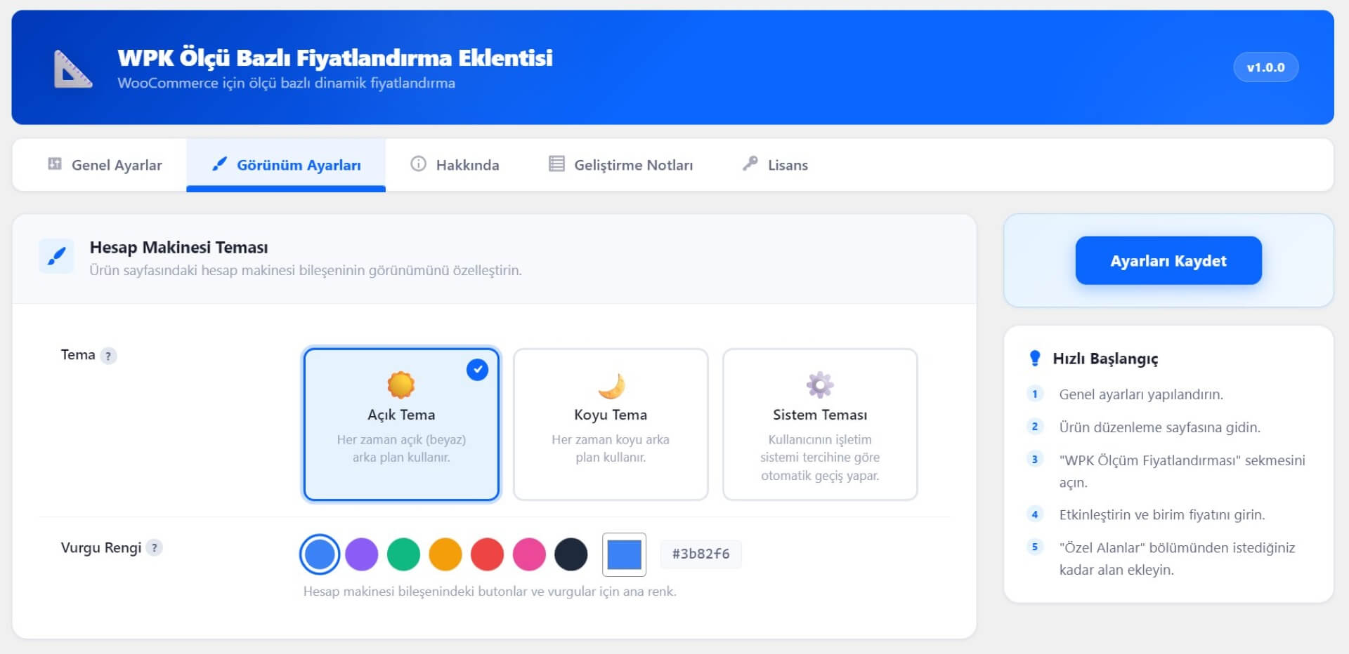Click step 2 'Ürün düzenleme sayfasına gidin.'
This screenshot has height=654, width=1349.
(1160, 427)
